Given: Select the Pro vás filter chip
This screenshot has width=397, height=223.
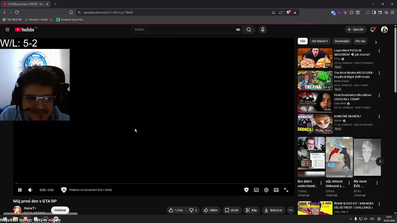Looking at the screenshot, I should coord(360,41).
